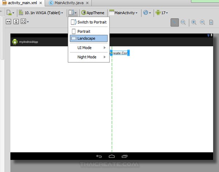Open the AppTheme theme selector
Image resolution: width=219 pixels, height=172 pixels.
(x=93, y=13)
